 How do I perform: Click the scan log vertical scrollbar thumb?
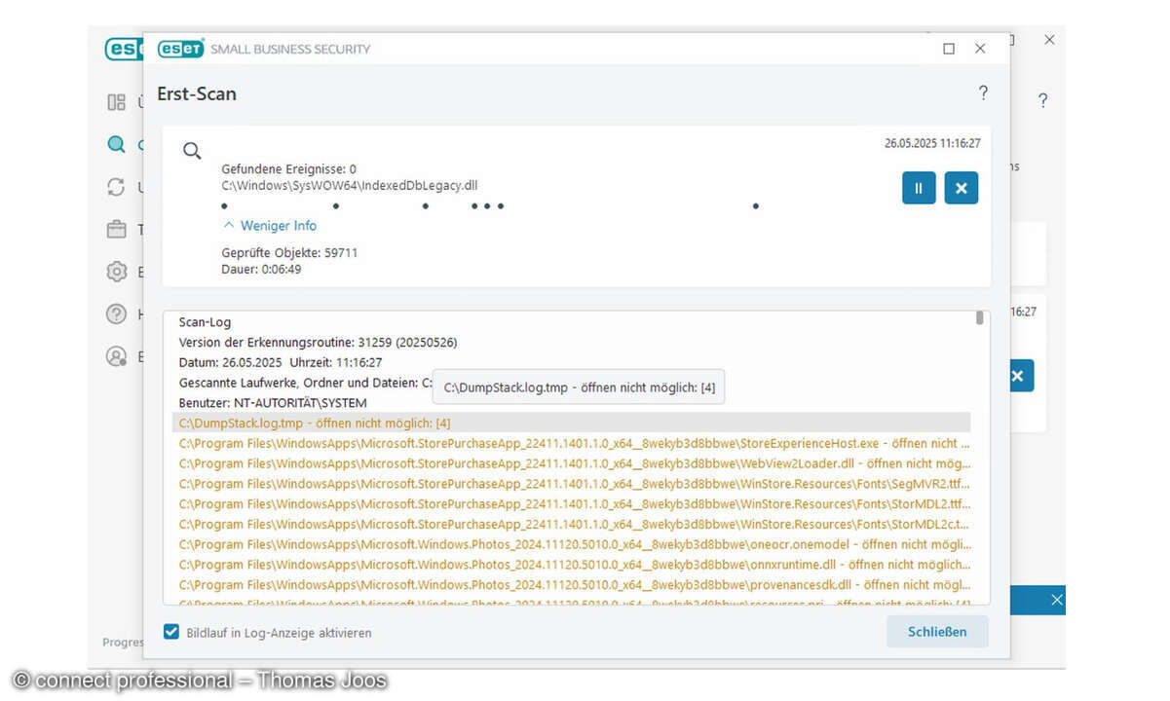click(980, 317)
